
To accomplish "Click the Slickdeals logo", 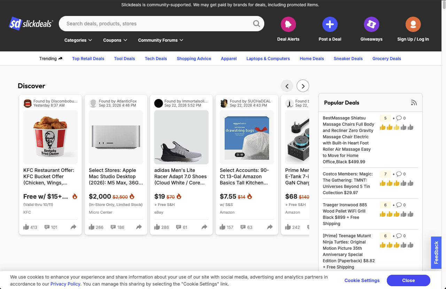I will [31, 24].
